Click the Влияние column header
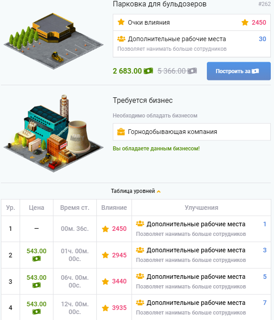The height and width of the screenshot is (320, 274). pyautogui.click(x=114, y=208)
